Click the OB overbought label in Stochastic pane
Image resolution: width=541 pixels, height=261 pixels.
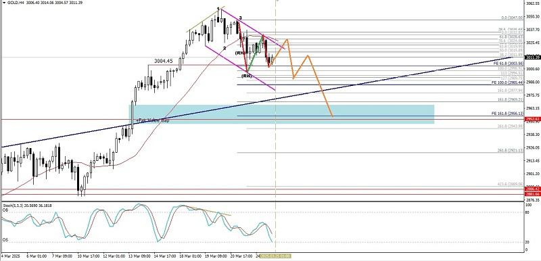(5, 210)
